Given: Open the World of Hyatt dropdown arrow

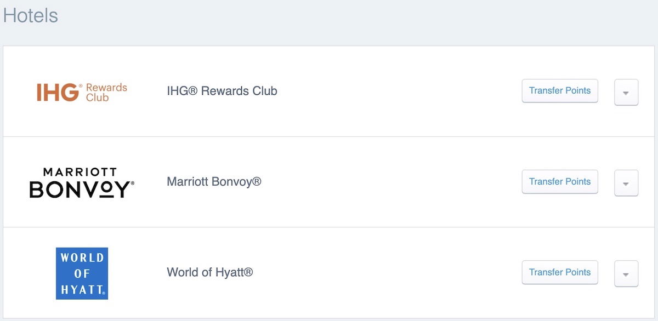Looking at the screenshot, I should point(626,274).
